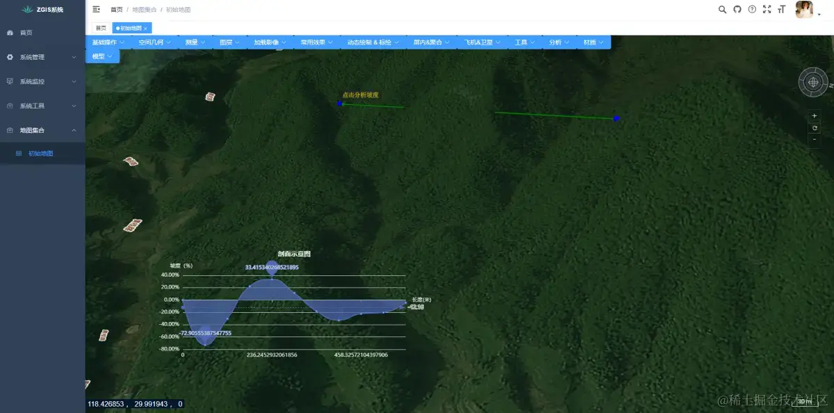This screenshot has height=413, width=834.
Task: Select the model marker near the top-left of map
Action: [210, 97]
